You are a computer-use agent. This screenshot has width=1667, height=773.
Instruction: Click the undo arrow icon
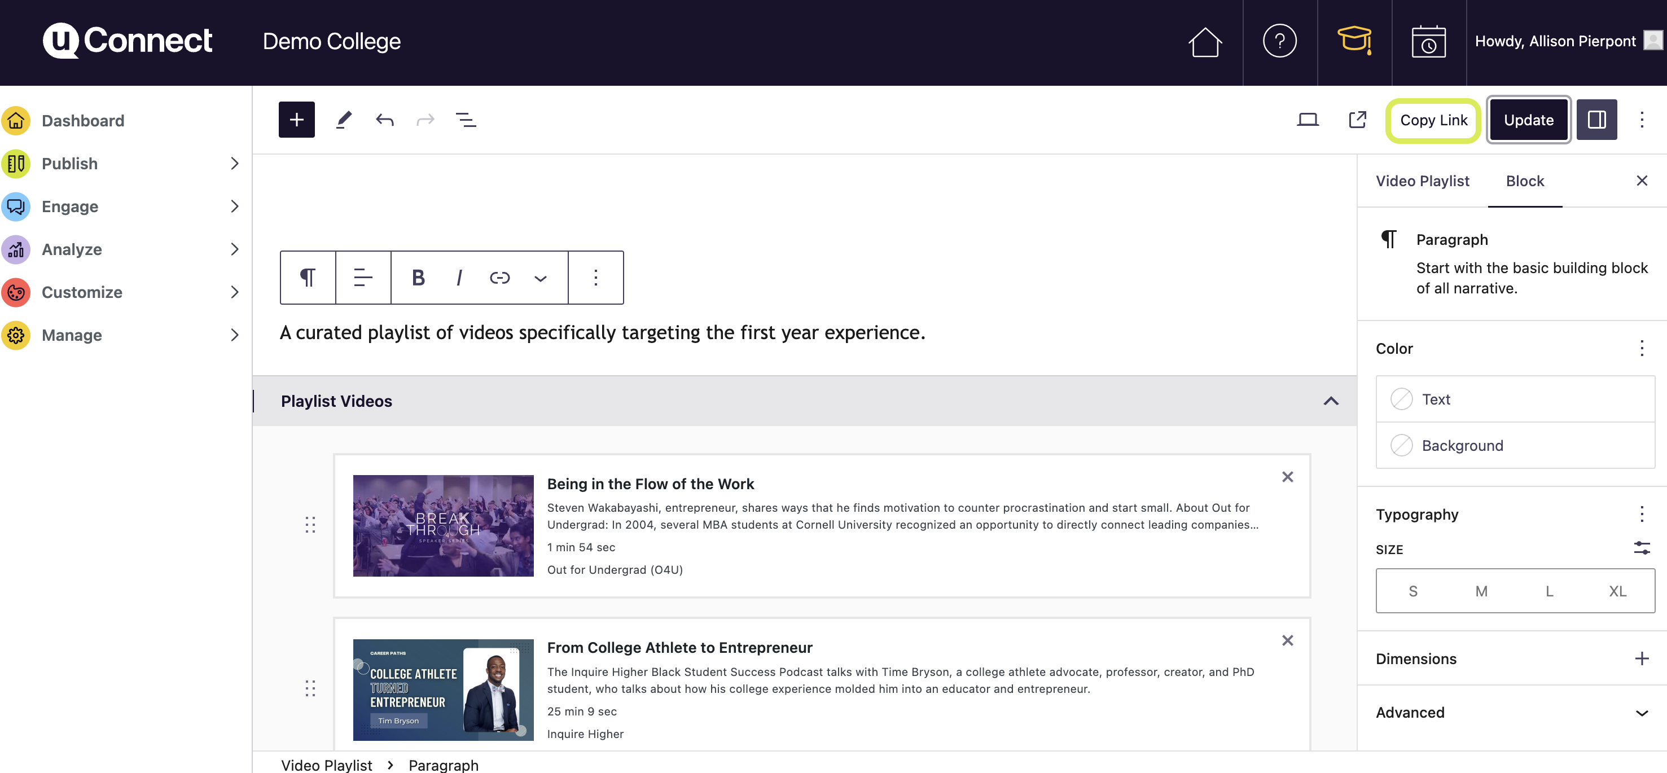384,120
